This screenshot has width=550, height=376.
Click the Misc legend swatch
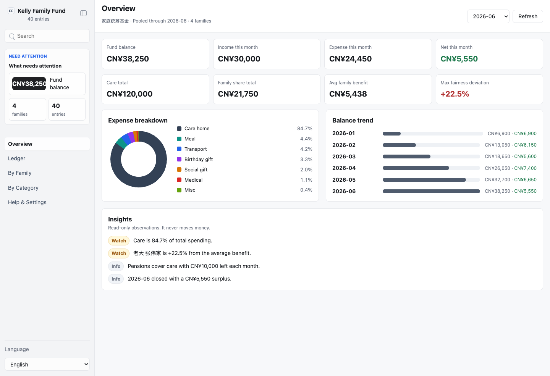pos(179,190)
